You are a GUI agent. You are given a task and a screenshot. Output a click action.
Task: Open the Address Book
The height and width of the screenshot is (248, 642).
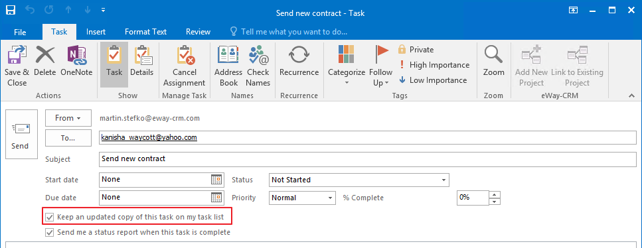[x=228, y=66]
